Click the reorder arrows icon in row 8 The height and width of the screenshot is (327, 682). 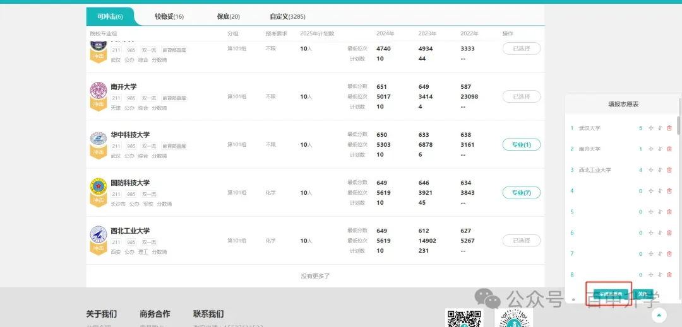(660, 275)
